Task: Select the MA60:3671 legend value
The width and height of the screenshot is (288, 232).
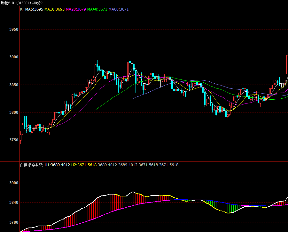Action: 119,9
